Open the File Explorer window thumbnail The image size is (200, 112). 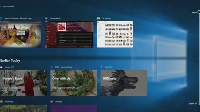[115, 34]
